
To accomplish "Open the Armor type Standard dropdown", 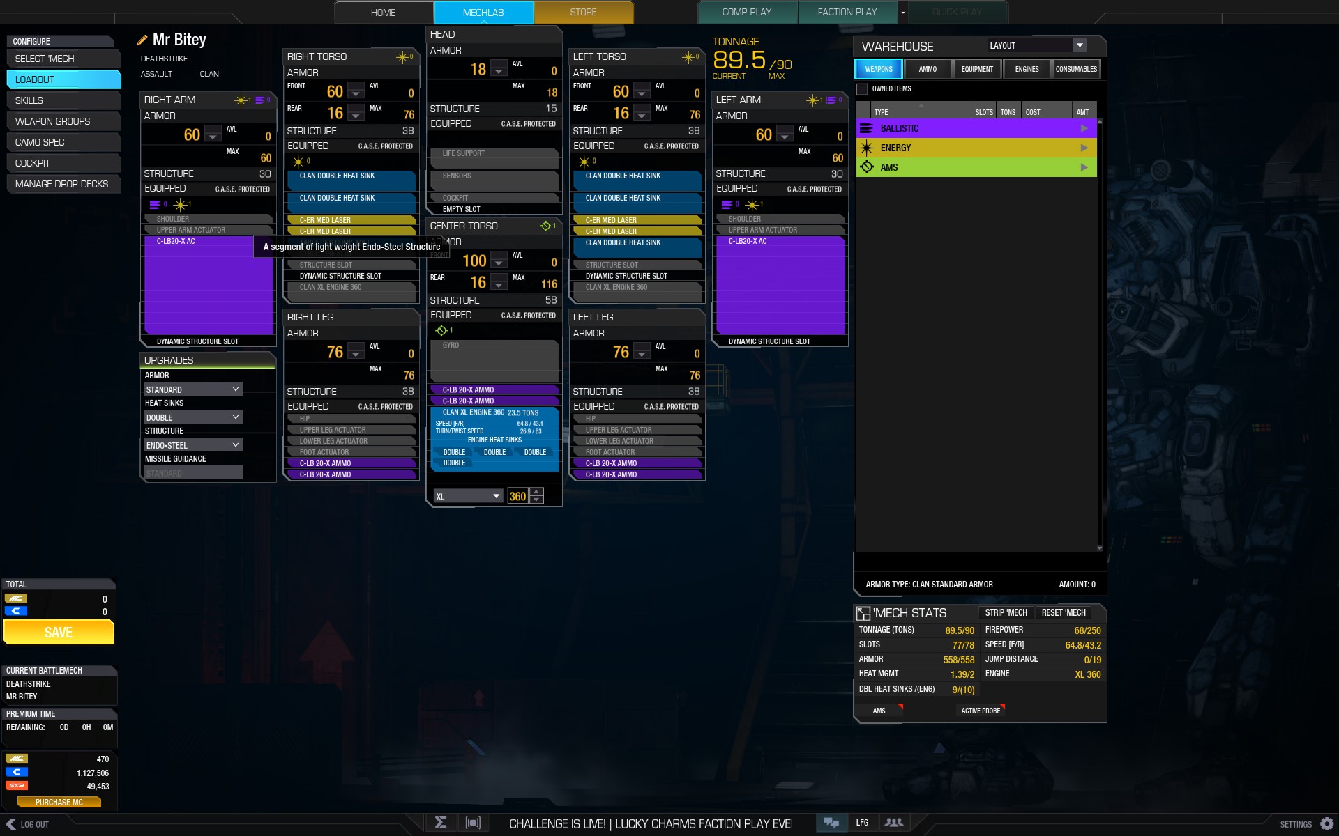I will (192, 389).
